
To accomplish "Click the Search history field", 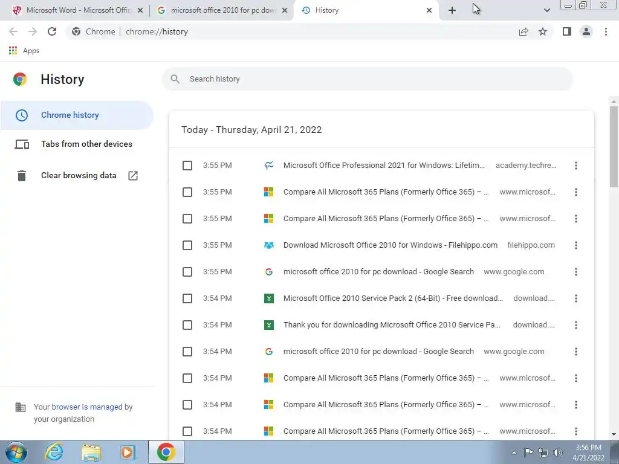I will [x=368, y=79].
